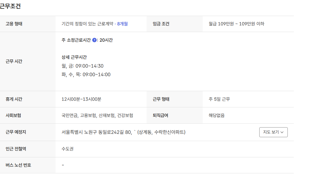Select the 버스 노선 번호 row label
The height and width of the screenshot is (175, 309).
[x=18, y=165]
